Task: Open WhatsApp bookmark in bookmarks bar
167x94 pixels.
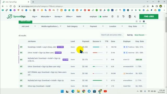Action: click(69, 10)
